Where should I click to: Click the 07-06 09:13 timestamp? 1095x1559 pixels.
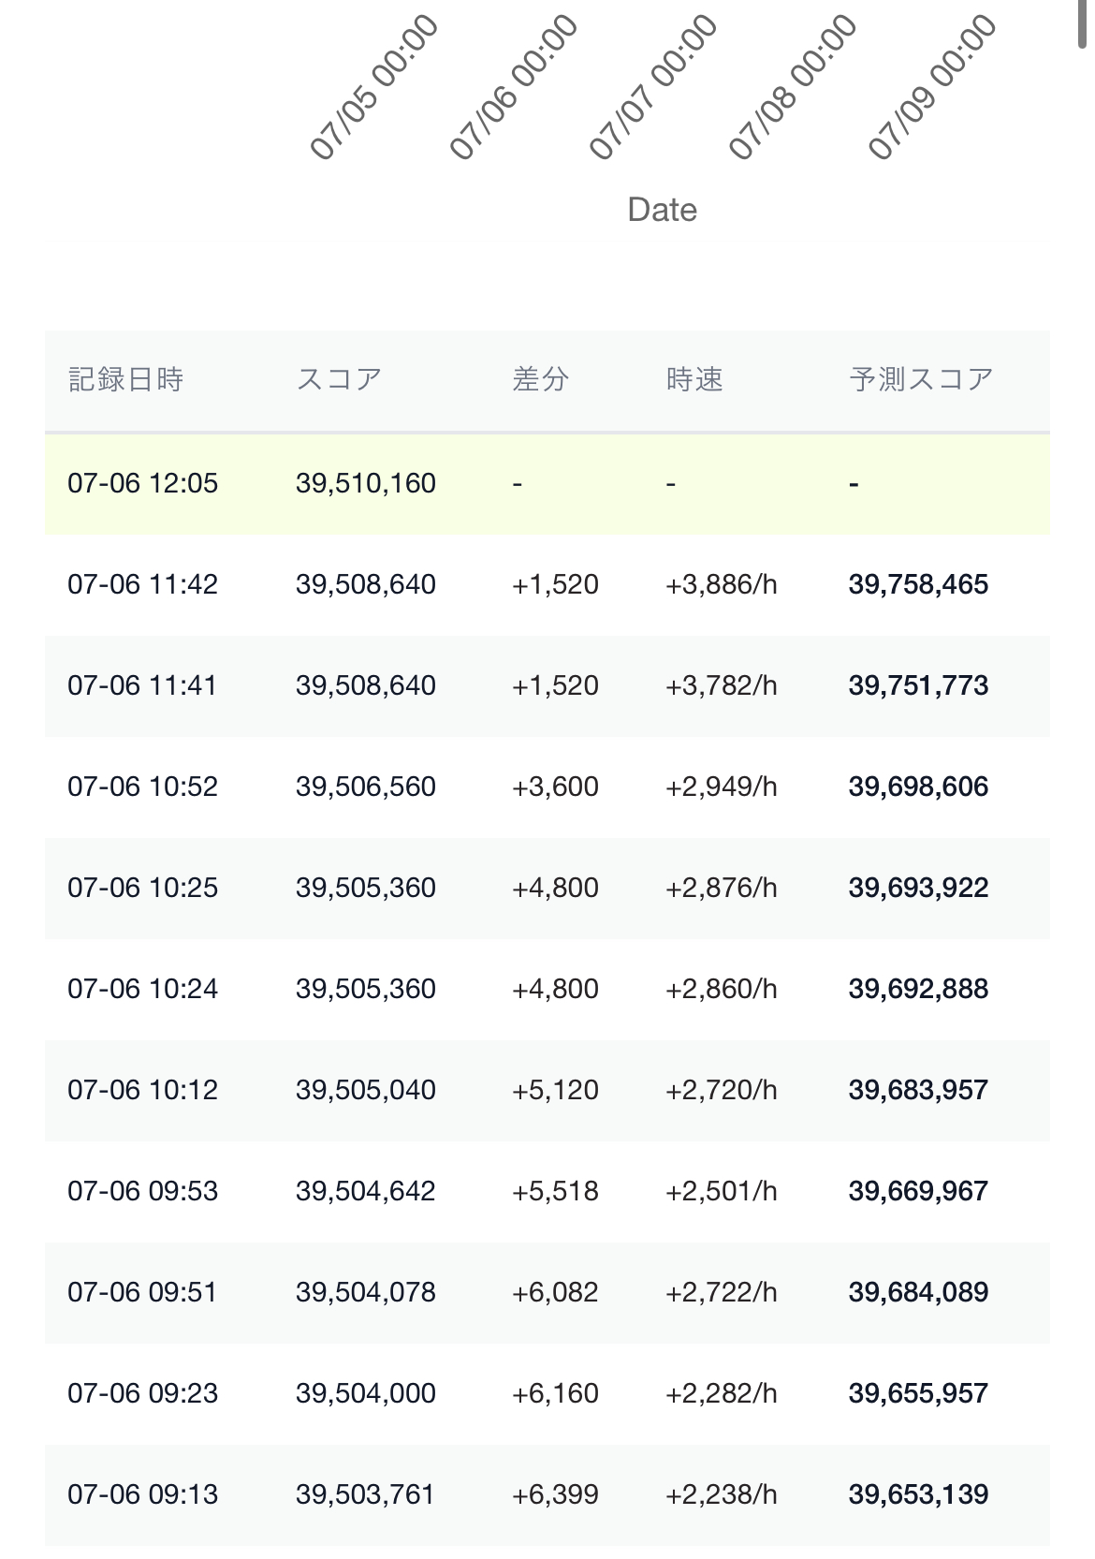[142, 1494]
